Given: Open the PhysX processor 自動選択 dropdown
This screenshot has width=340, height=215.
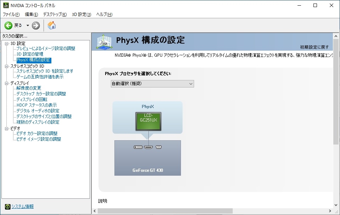Looking at the screenshot, I should point(152,84).
